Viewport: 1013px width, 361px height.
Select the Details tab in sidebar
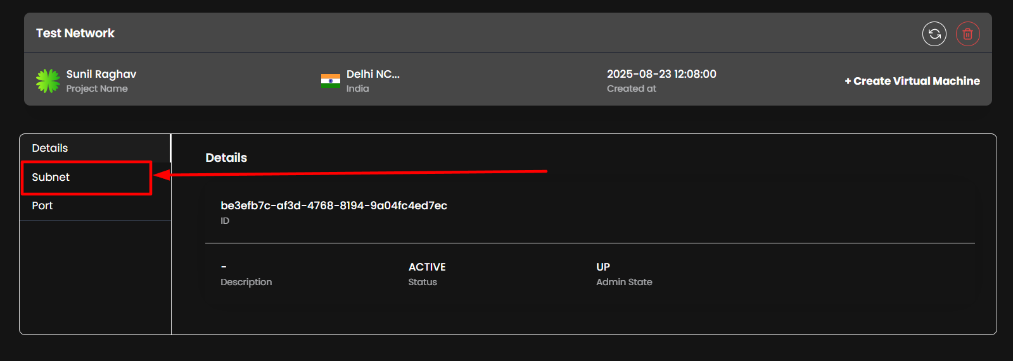(x=50, y=148)
